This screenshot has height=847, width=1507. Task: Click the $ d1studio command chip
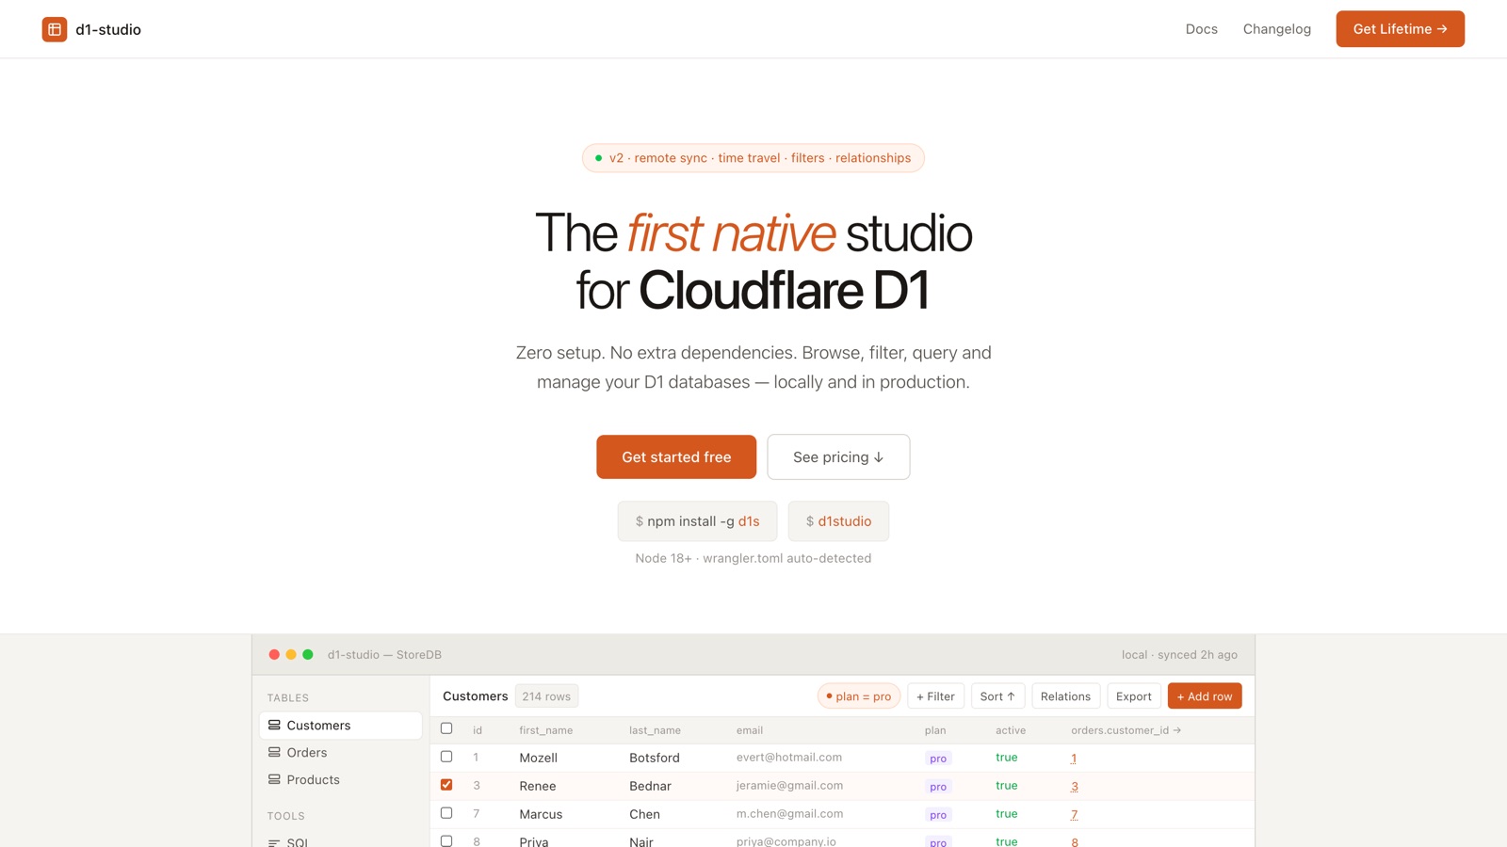(x=838, y=521)
